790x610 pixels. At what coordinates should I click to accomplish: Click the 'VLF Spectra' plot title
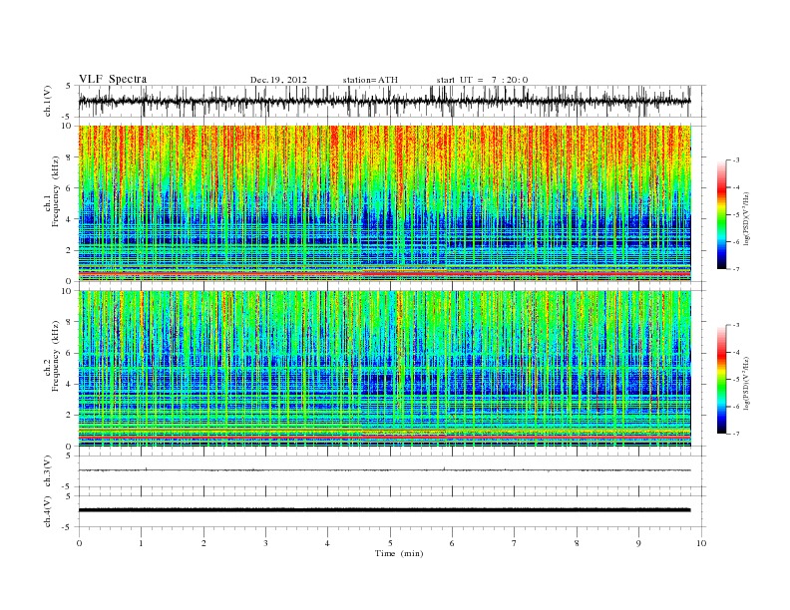[113, 79]
